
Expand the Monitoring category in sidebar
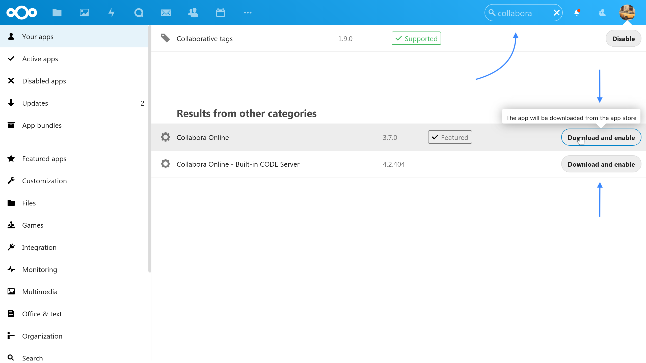(39, 269)
